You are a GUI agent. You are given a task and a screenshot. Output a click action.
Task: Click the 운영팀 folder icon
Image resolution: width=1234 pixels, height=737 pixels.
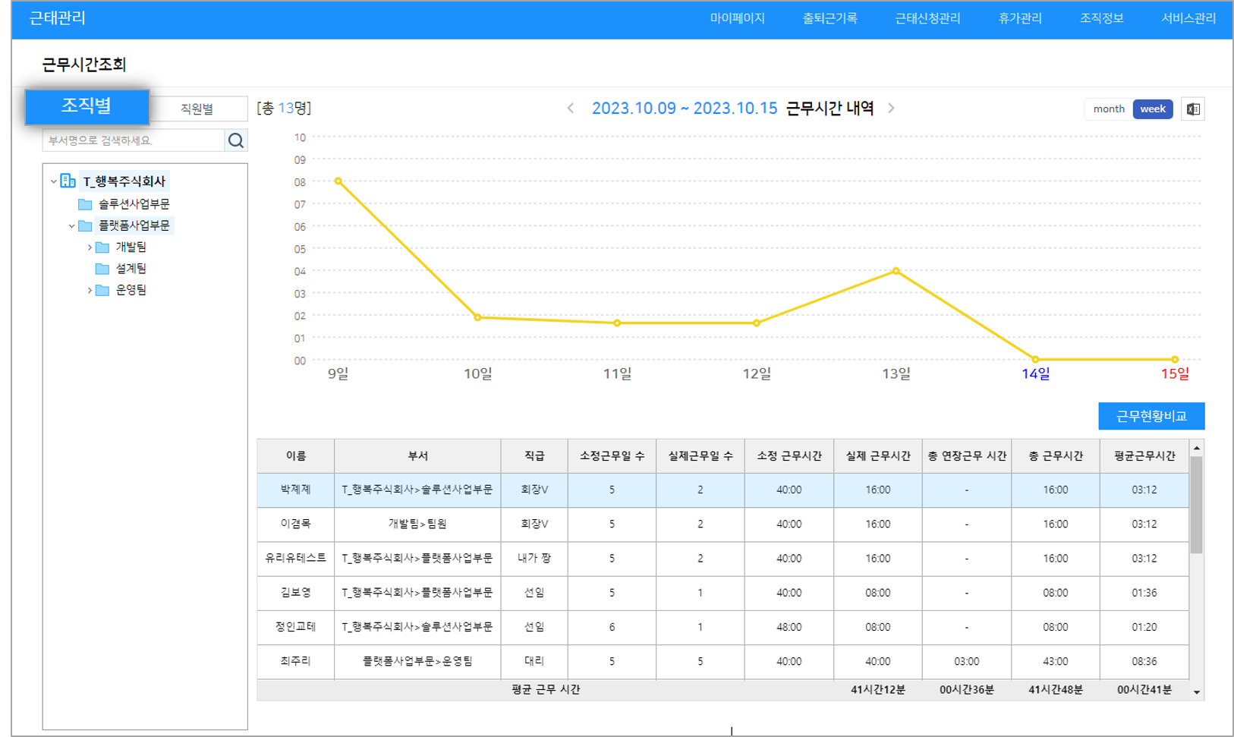tap(102, 290)
